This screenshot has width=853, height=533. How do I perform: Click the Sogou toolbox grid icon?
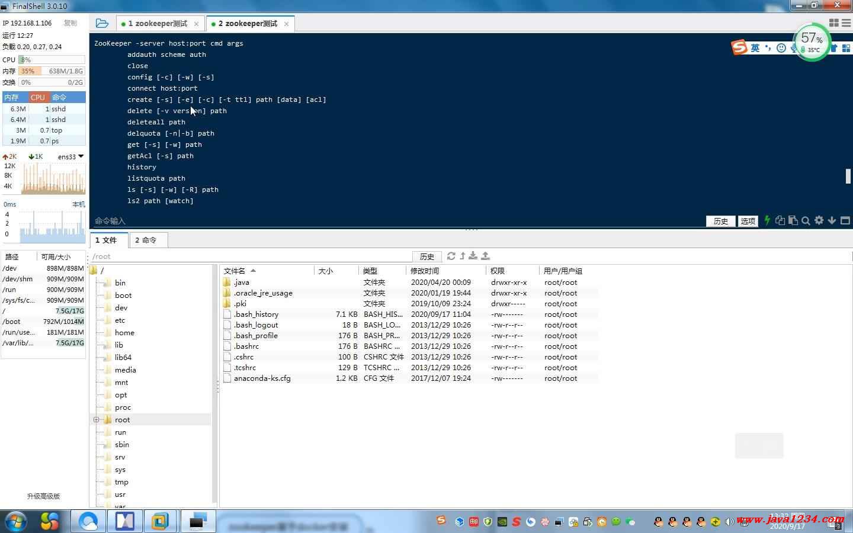846,48
